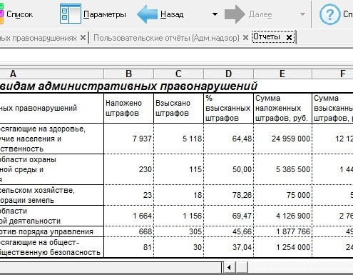Viewport: 353px width, 275px height.
Task: Click the Наложено штрафов header cell
Action: pos(129,108)
